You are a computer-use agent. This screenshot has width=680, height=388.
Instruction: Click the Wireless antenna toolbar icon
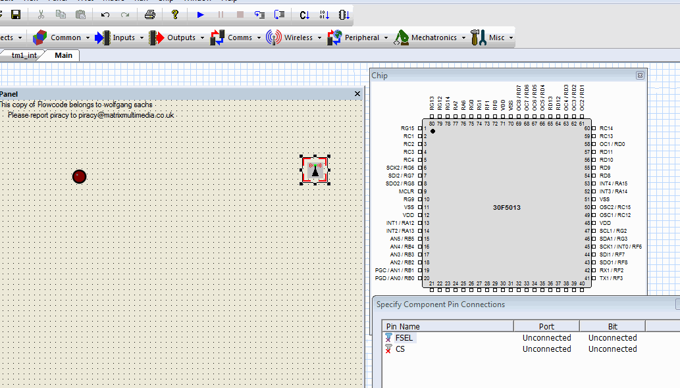point(274,37)
